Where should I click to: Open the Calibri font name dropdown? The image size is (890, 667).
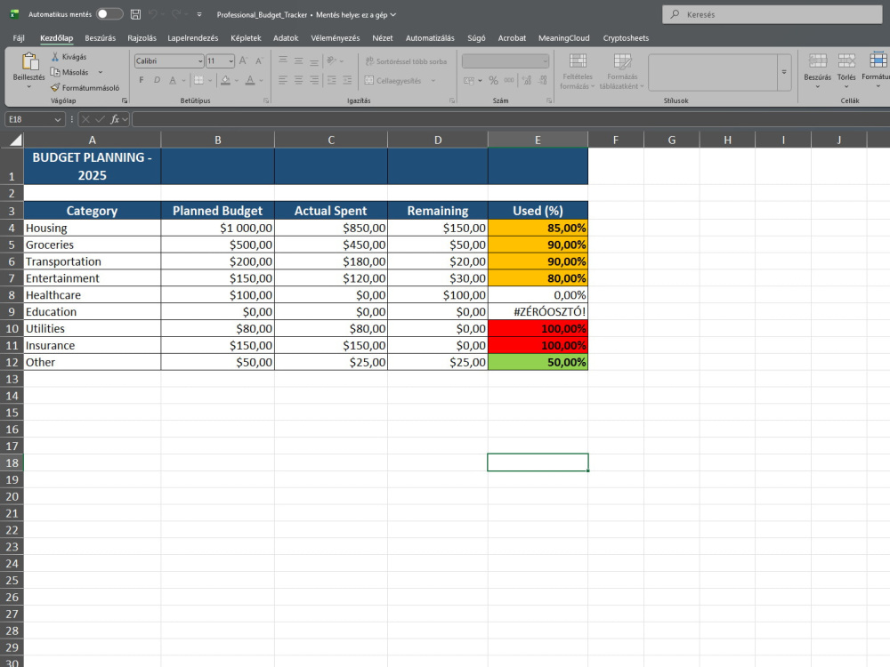200,60
